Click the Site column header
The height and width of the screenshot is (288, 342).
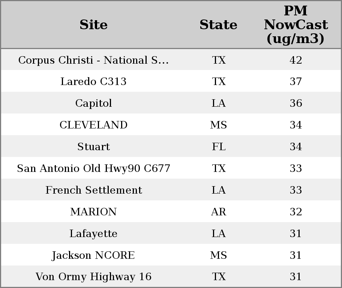(93, 25)
